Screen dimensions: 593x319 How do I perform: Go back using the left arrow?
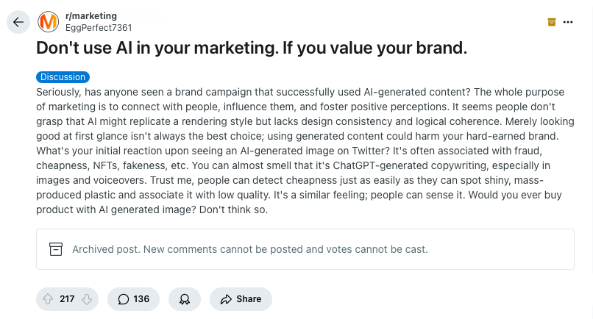(18, 22)
